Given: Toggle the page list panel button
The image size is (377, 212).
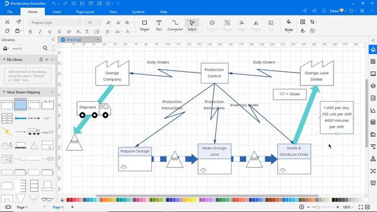Looking at the screenshot, I should pos(8,207).
